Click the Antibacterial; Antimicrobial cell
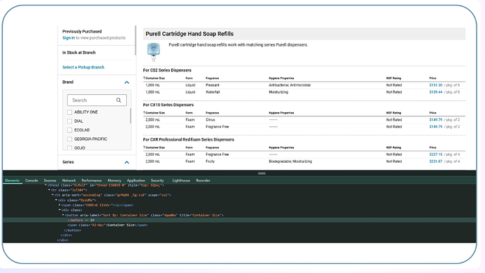Image resolution: width=485 pixels, height=273 pixels. point(290,85)
